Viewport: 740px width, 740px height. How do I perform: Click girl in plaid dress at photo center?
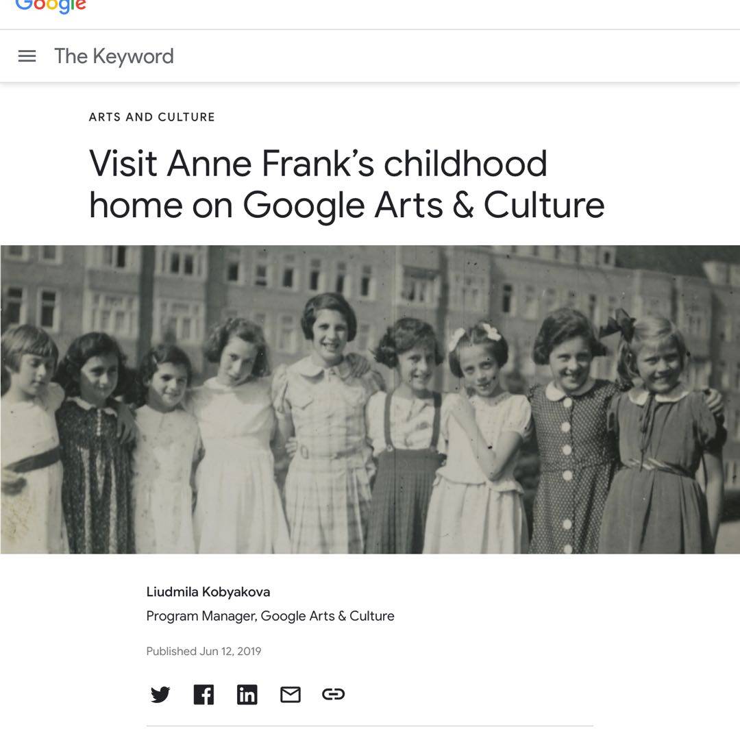click(x=329, y=439)
